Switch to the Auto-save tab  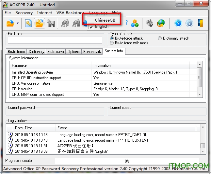tap(56, 52)
